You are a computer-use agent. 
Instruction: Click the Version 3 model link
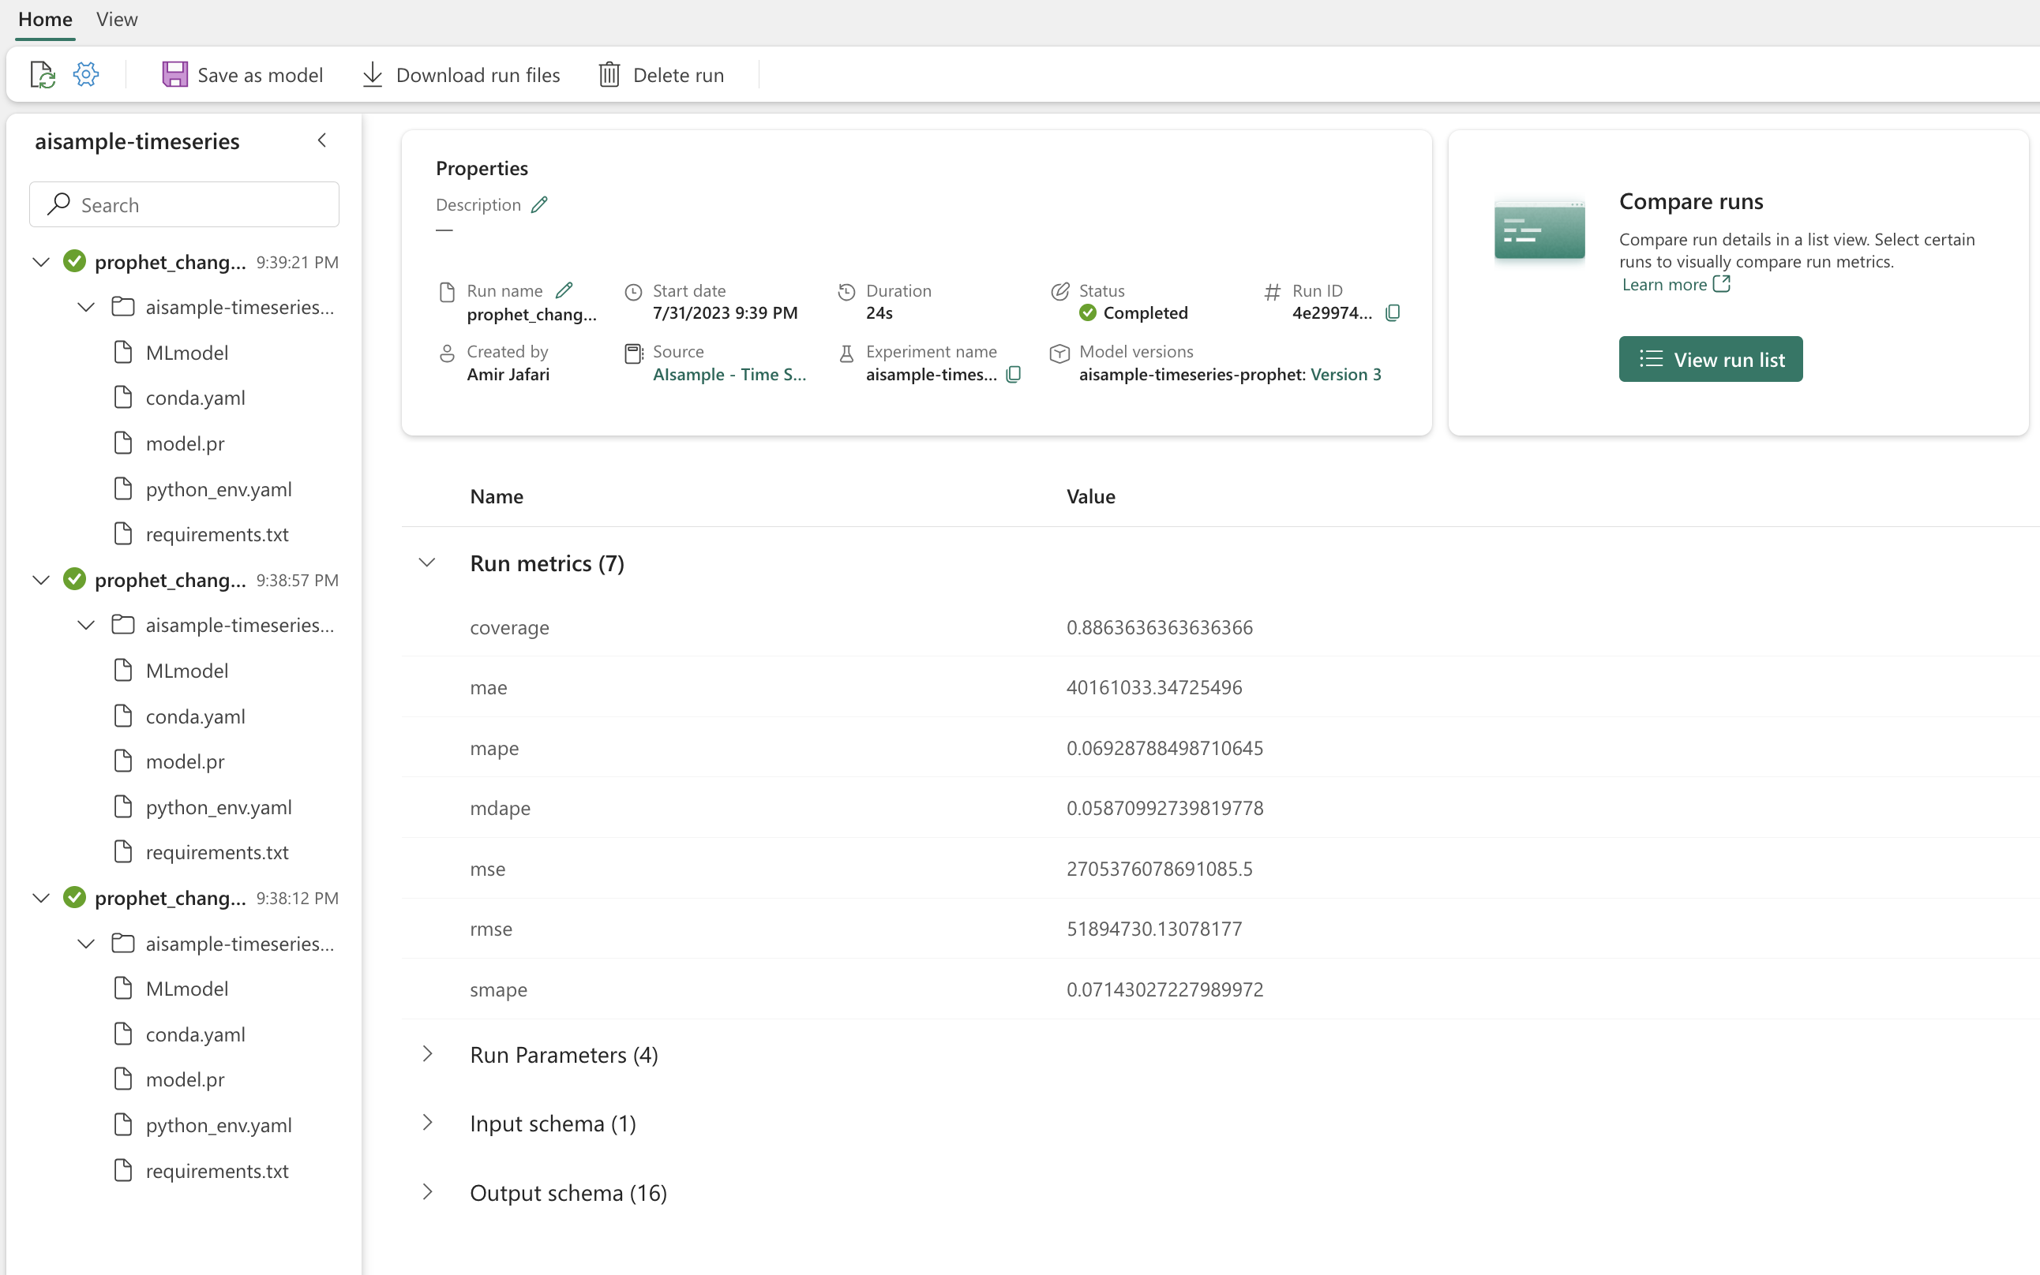[1346, 375]
